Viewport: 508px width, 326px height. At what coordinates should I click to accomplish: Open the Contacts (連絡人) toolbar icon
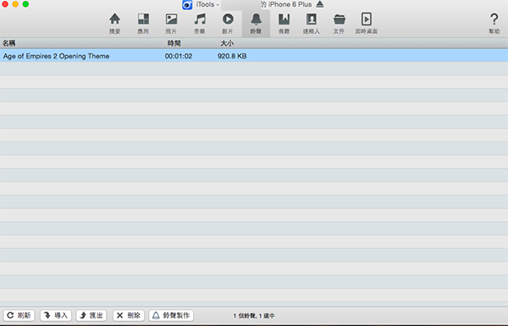coord(312,24)
